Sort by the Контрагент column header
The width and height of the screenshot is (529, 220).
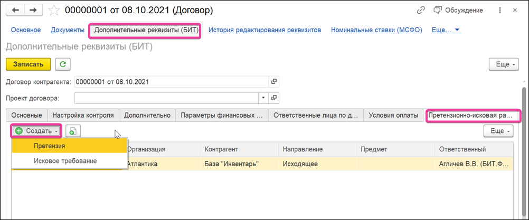click(x=239, y=149)
